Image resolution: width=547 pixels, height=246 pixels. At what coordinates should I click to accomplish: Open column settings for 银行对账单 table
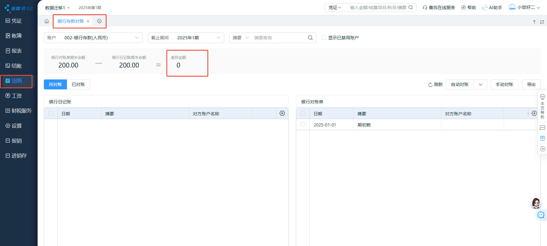[534, 113]
